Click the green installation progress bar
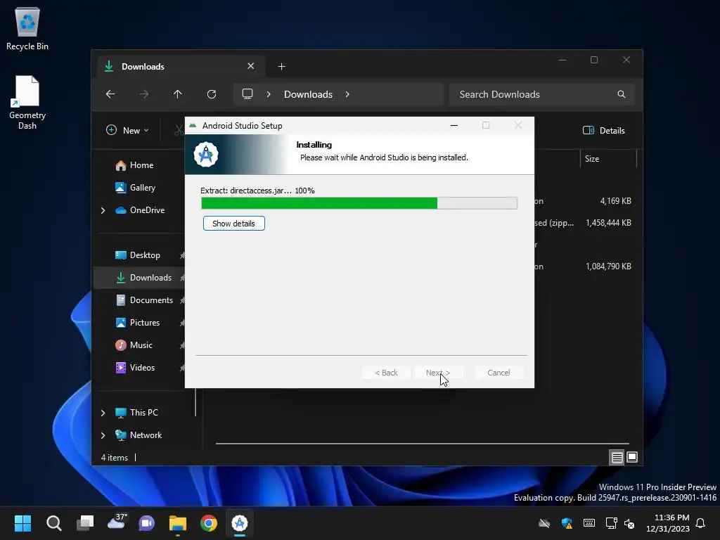The width and height of the screenshot is (720, 540). point(359,203)
